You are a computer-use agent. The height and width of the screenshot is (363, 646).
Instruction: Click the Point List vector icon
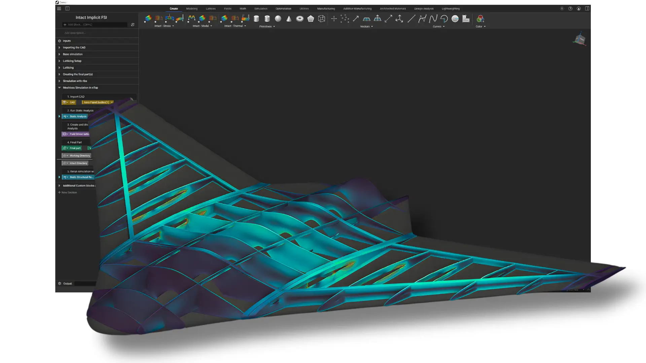(345, 19)
